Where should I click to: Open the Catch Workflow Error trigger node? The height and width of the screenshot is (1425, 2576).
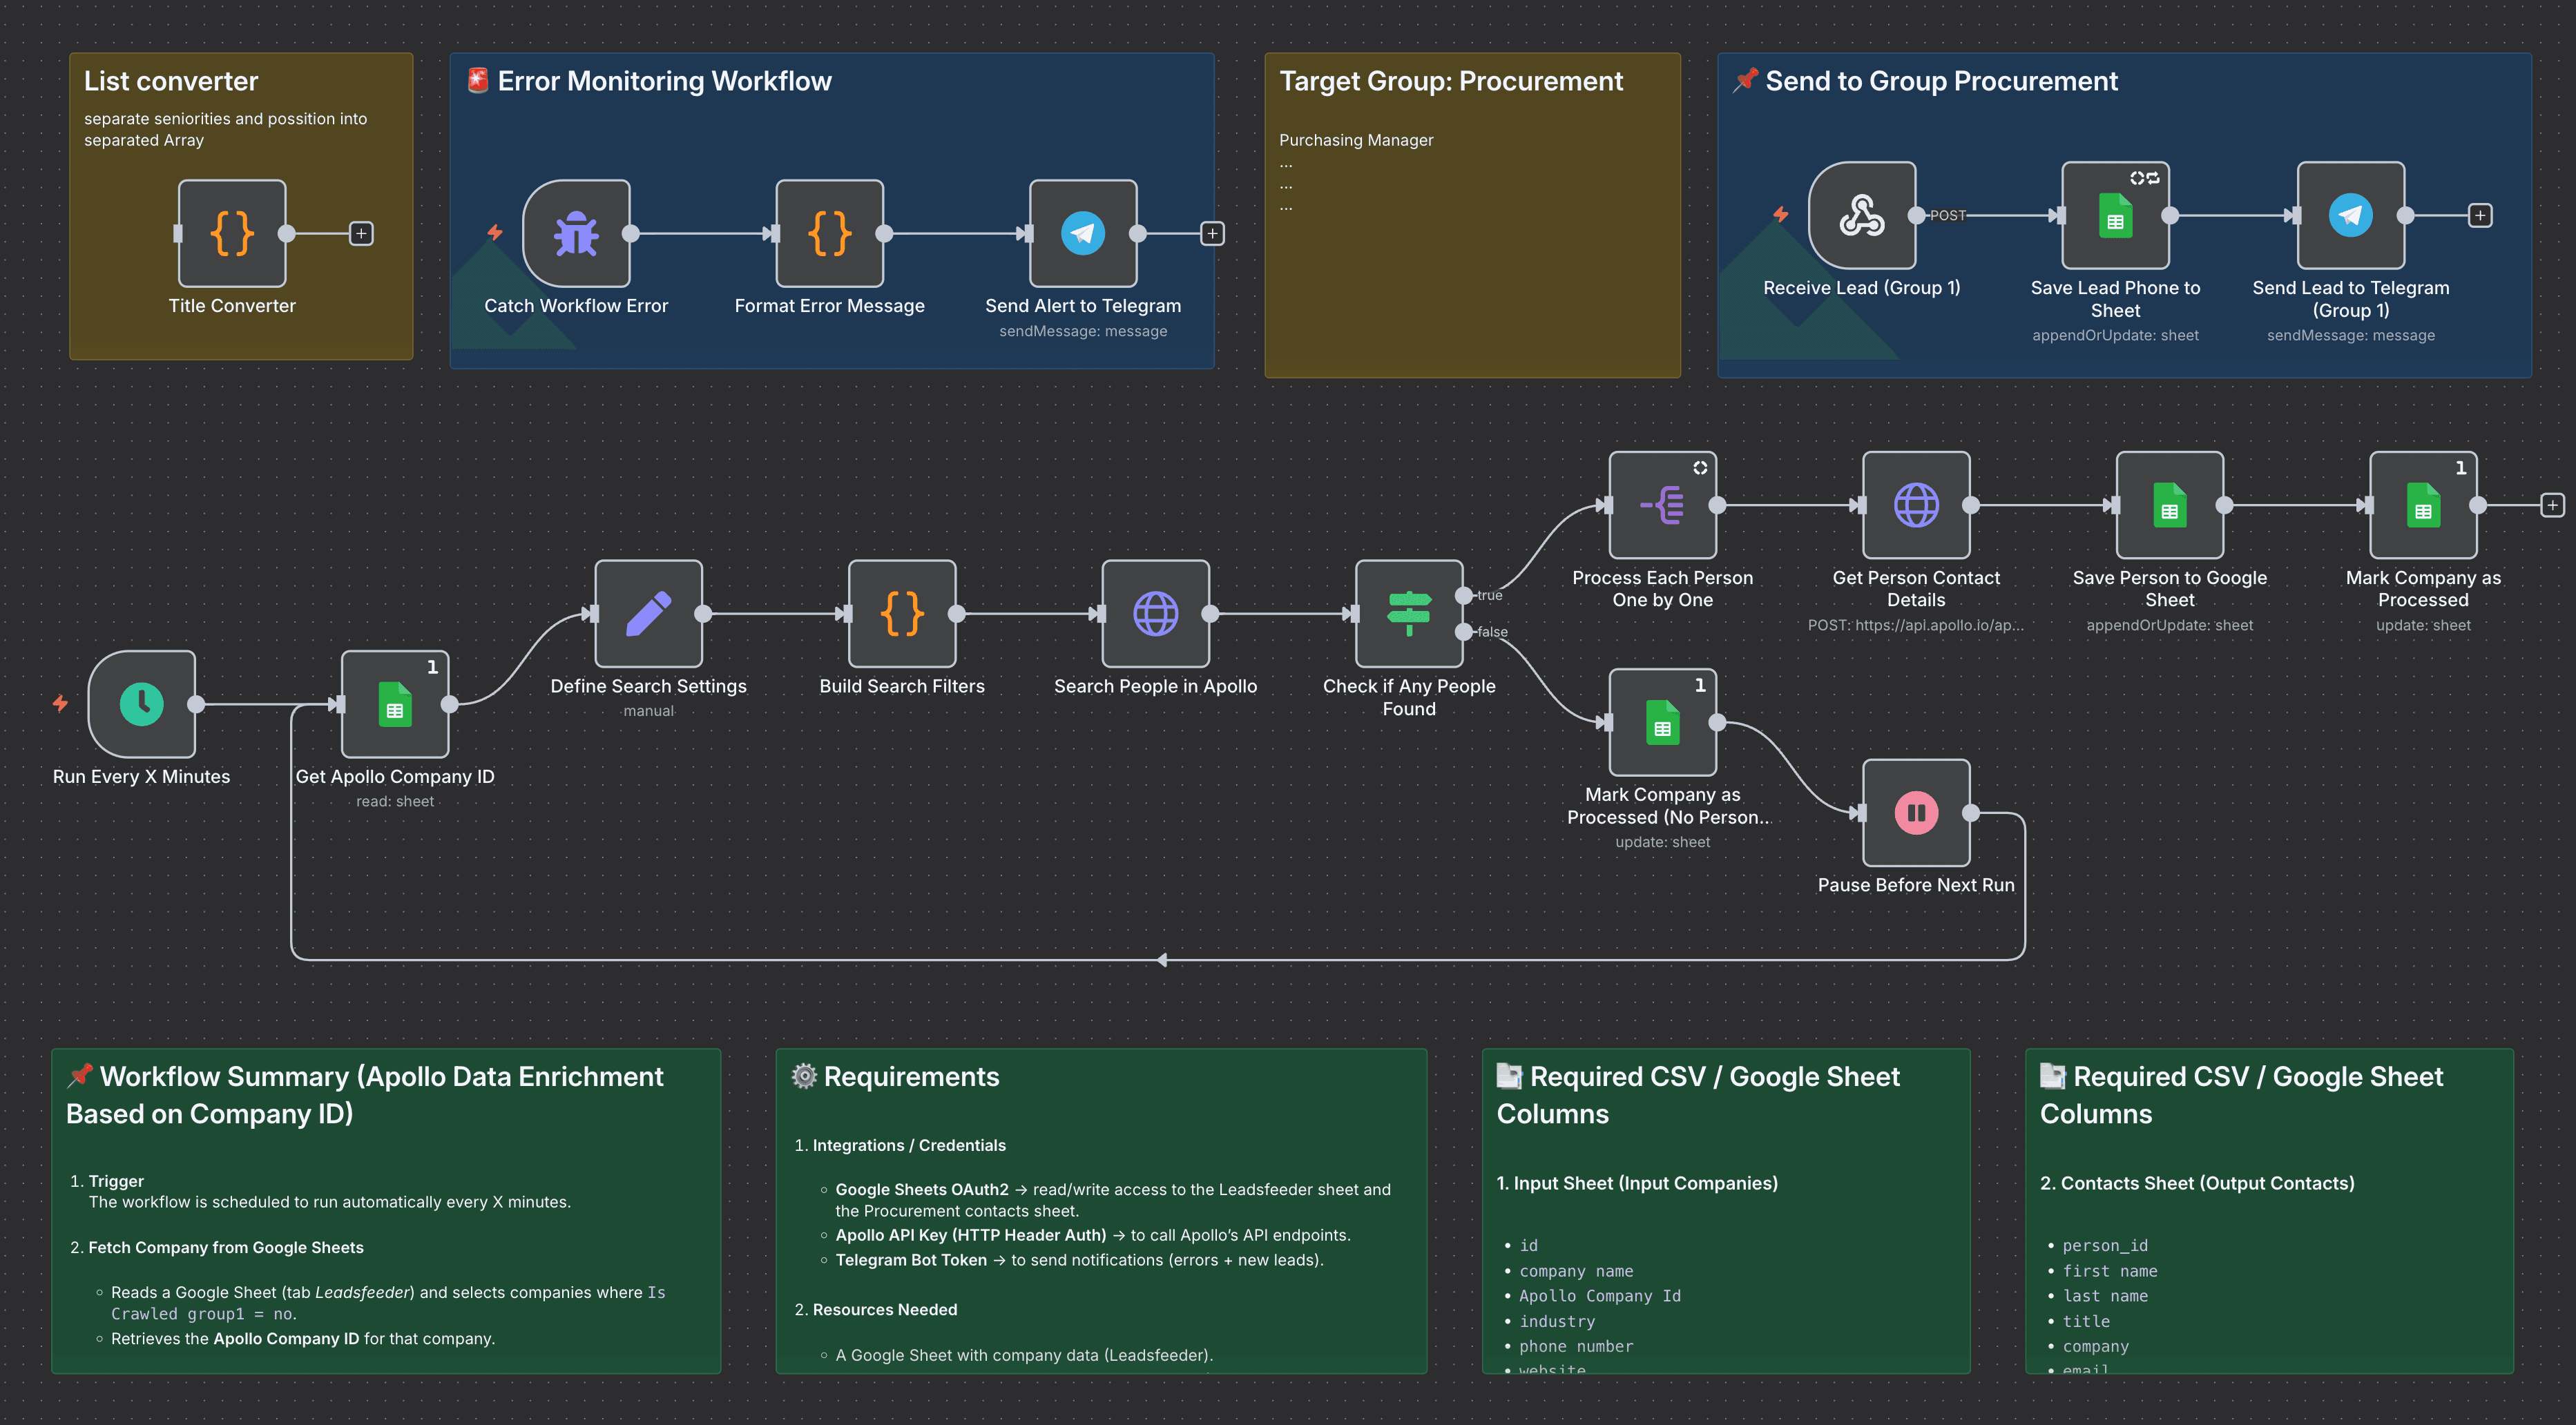[x=576, y=233]
